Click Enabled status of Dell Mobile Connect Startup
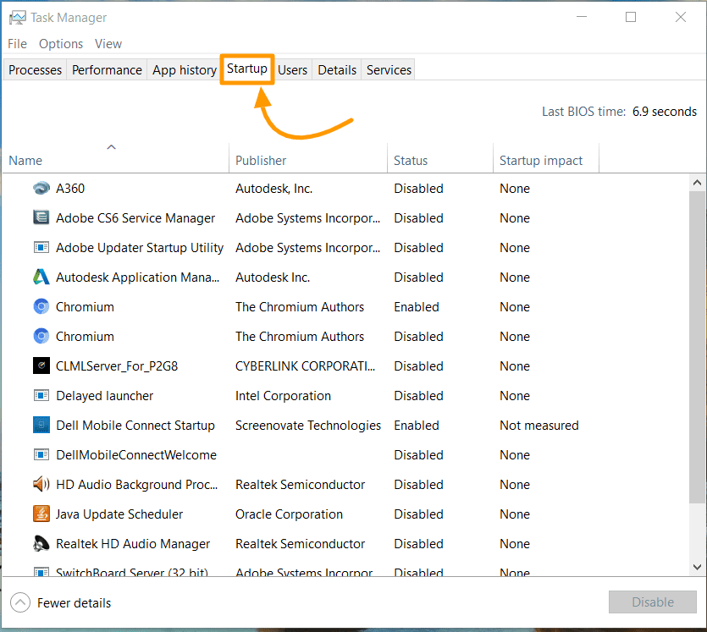The image size is (707, 632). tap(417, 426)
